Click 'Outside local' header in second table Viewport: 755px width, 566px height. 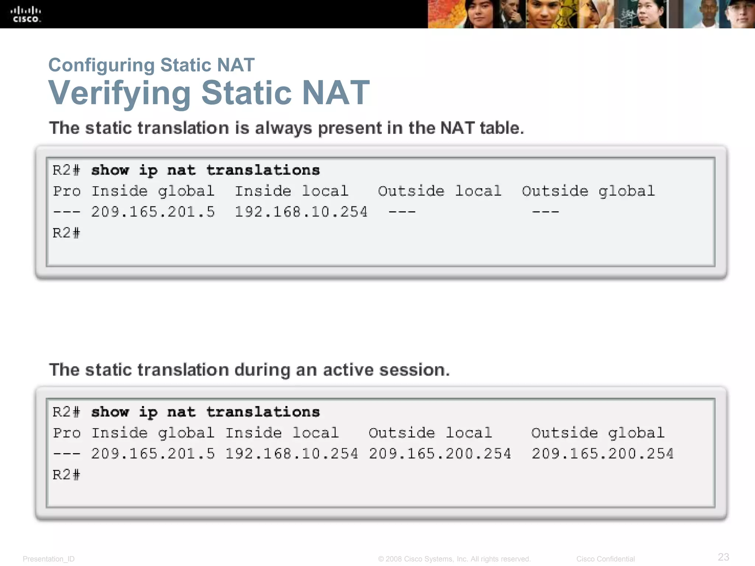[x=430, y=433]
